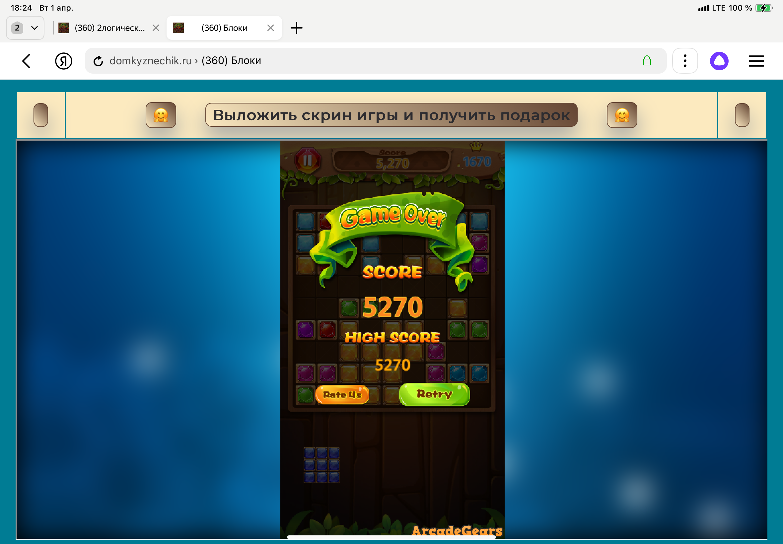The height and width of the screenshot is (544, 783).
Task: Open a new tab with plus button
Action: (296, 28)
